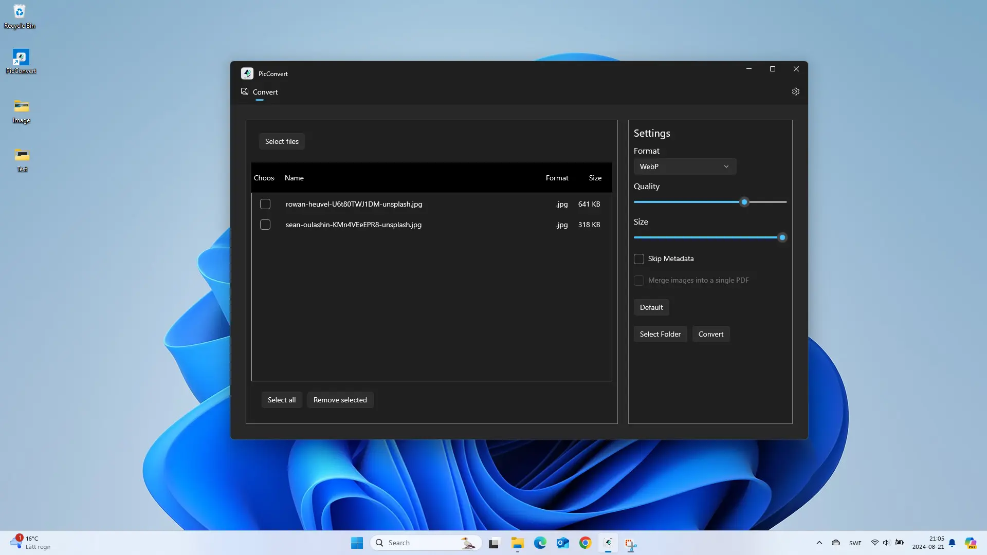Click the 318 KB size cell
Image resolution: width=987 pixels, height=555 pixels.
(589, 225)
